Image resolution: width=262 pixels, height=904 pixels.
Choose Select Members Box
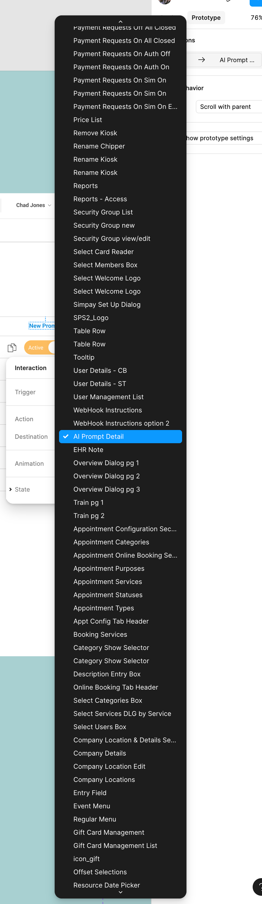(x=120, y=265)
